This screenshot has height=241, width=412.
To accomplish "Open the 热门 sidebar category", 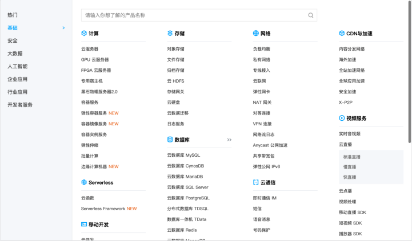I will [x=13, y=15].
